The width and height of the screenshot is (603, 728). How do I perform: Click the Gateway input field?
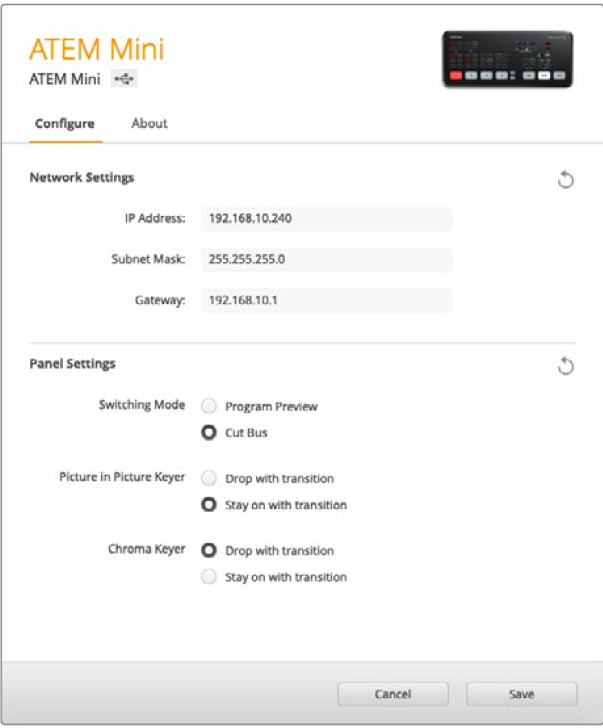[x=326, y=301]
